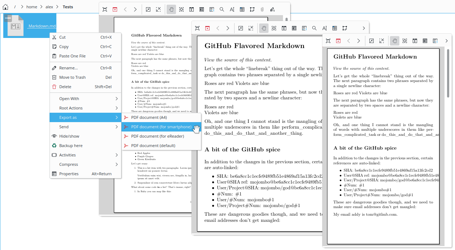Click Tests folder in breadcrumb
455x250 pixels.
68,7
